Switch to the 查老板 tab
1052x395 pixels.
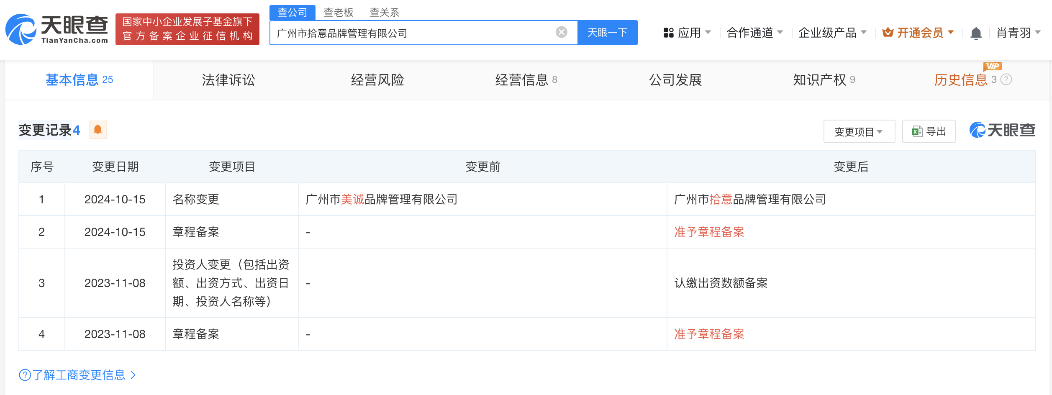[338, 13]
